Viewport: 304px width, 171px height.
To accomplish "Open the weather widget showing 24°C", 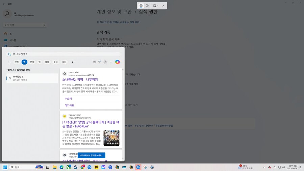I will pyautogui.click(x=245, y=167).
